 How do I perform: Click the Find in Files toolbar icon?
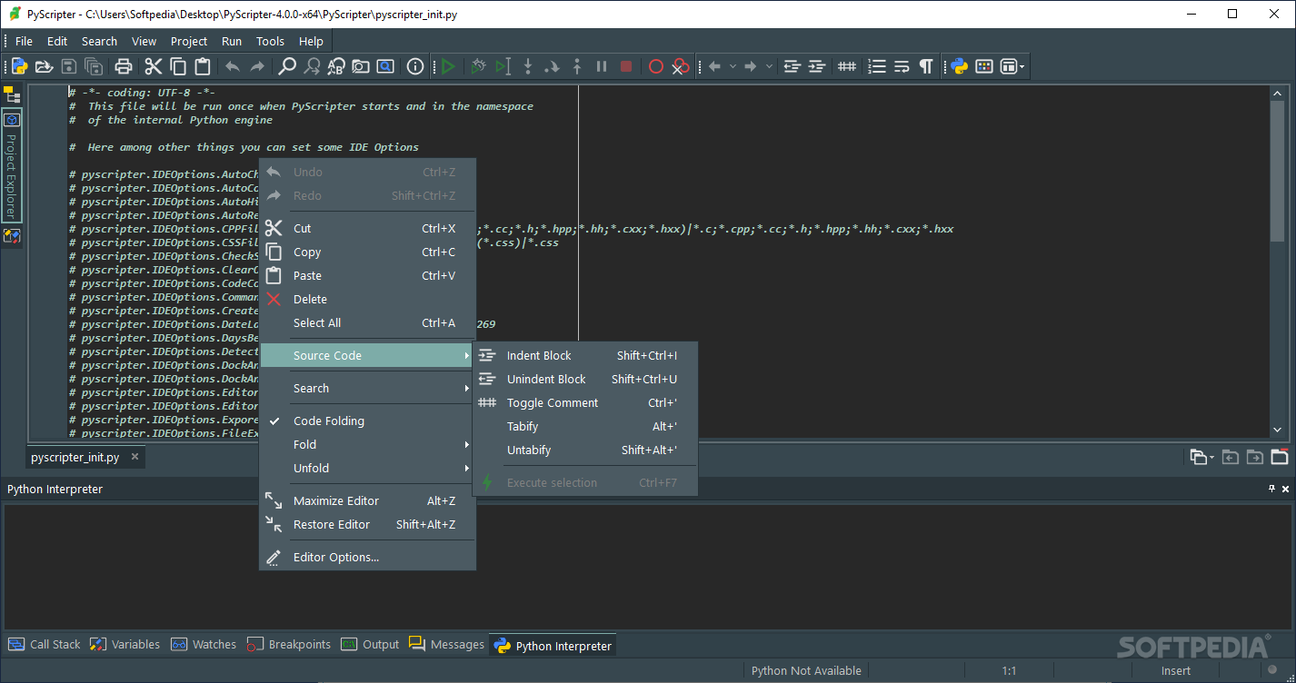click(x=361, y=66)
